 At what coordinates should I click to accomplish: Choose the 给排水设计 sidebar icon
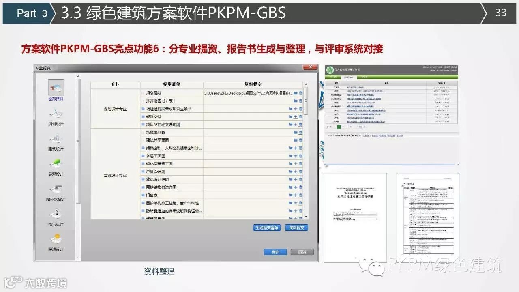[x=56, y=189]
